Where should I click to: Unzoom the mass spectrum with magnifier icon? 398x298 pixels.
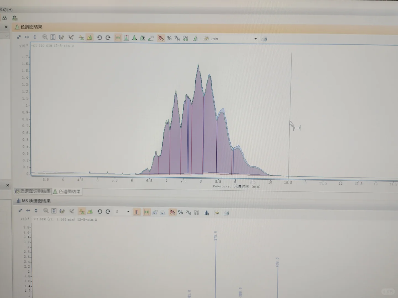(x=46, y=211)
